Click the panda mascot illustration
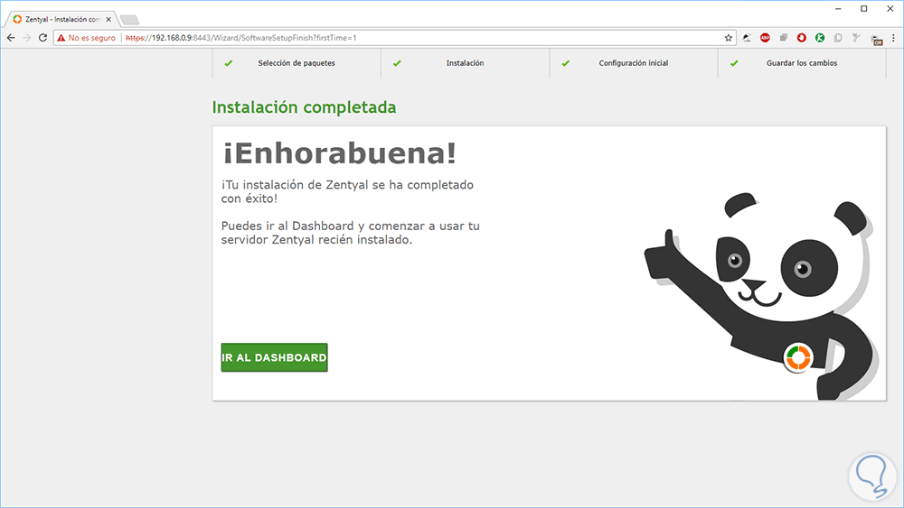904x508 pixels. coord(761,296)
